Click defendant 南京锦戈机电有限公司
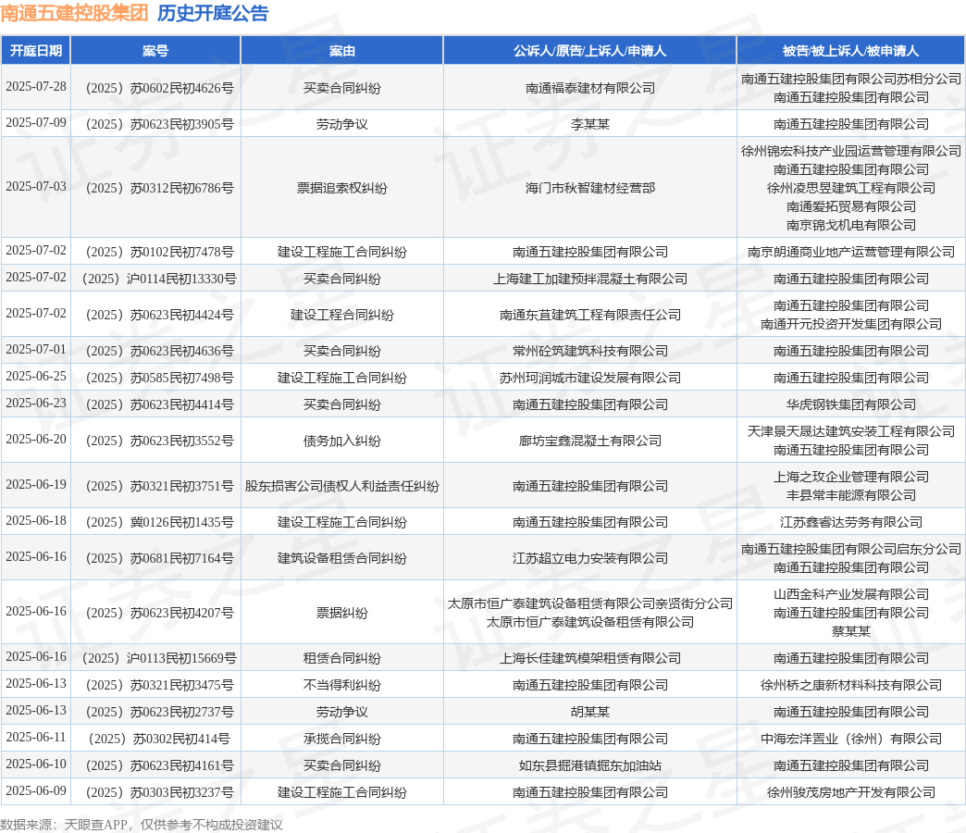The height and width of the screenshot is (833, 966). tap(850, 225)
